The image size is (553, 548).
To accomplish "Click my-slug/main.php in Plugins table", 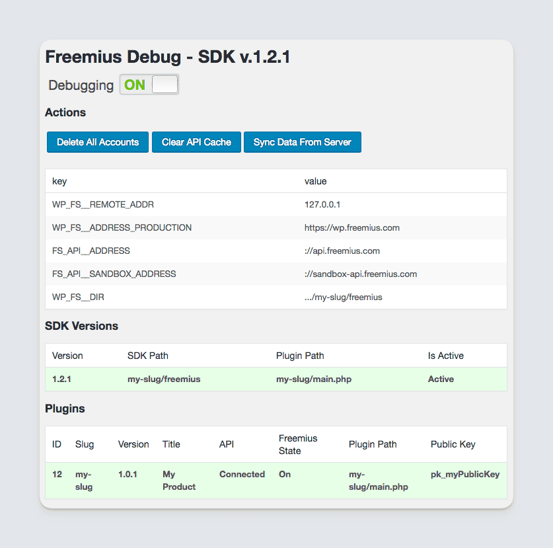I will [x=379, y=481].
